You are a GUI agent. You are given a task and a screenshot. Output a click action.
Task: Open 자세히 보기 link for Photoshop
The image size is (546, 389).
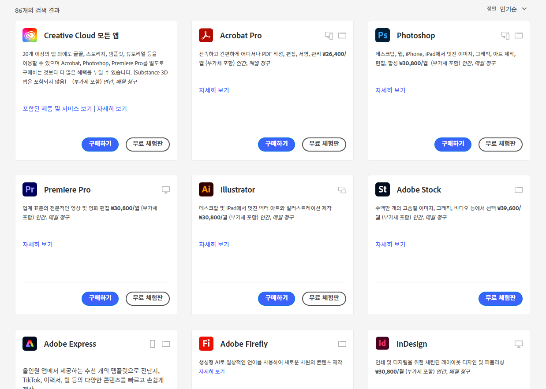pyautogui.click(x=390, y=90)
